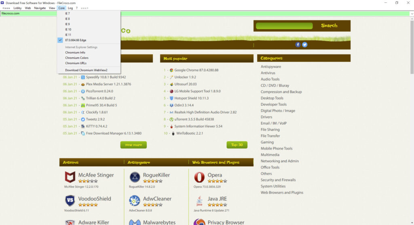Click the Google Chrome icon in Most popular
The image size is (414, 225).
pyautogui.click(x=171, y=70)
